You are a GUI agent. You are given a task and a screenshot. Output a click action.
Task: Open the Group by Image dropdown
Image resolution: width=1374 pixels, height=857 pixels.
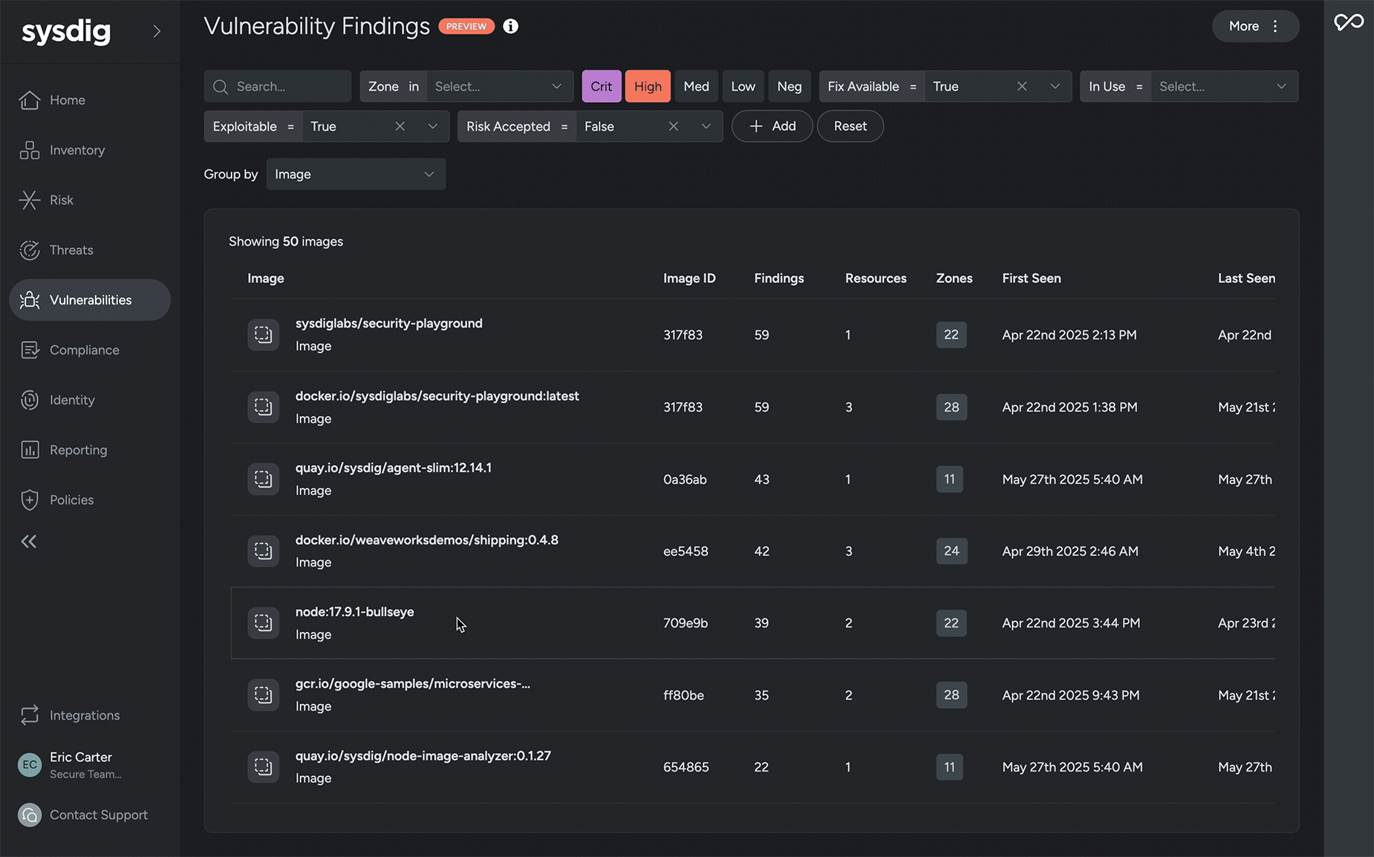[x=356, y=174]
